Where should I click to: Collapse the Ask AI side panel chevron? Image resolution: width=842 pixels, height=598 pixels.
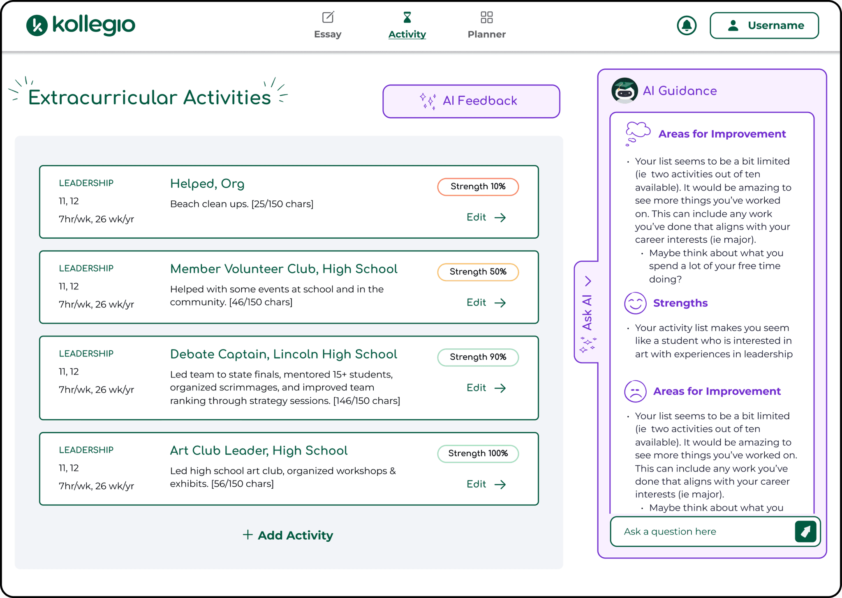[588, 281]
